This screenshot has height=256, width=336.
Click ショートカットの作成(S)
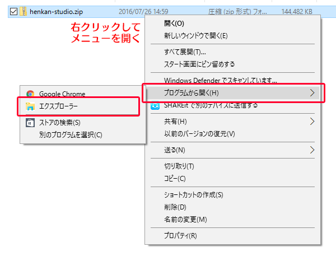point(193,195)
